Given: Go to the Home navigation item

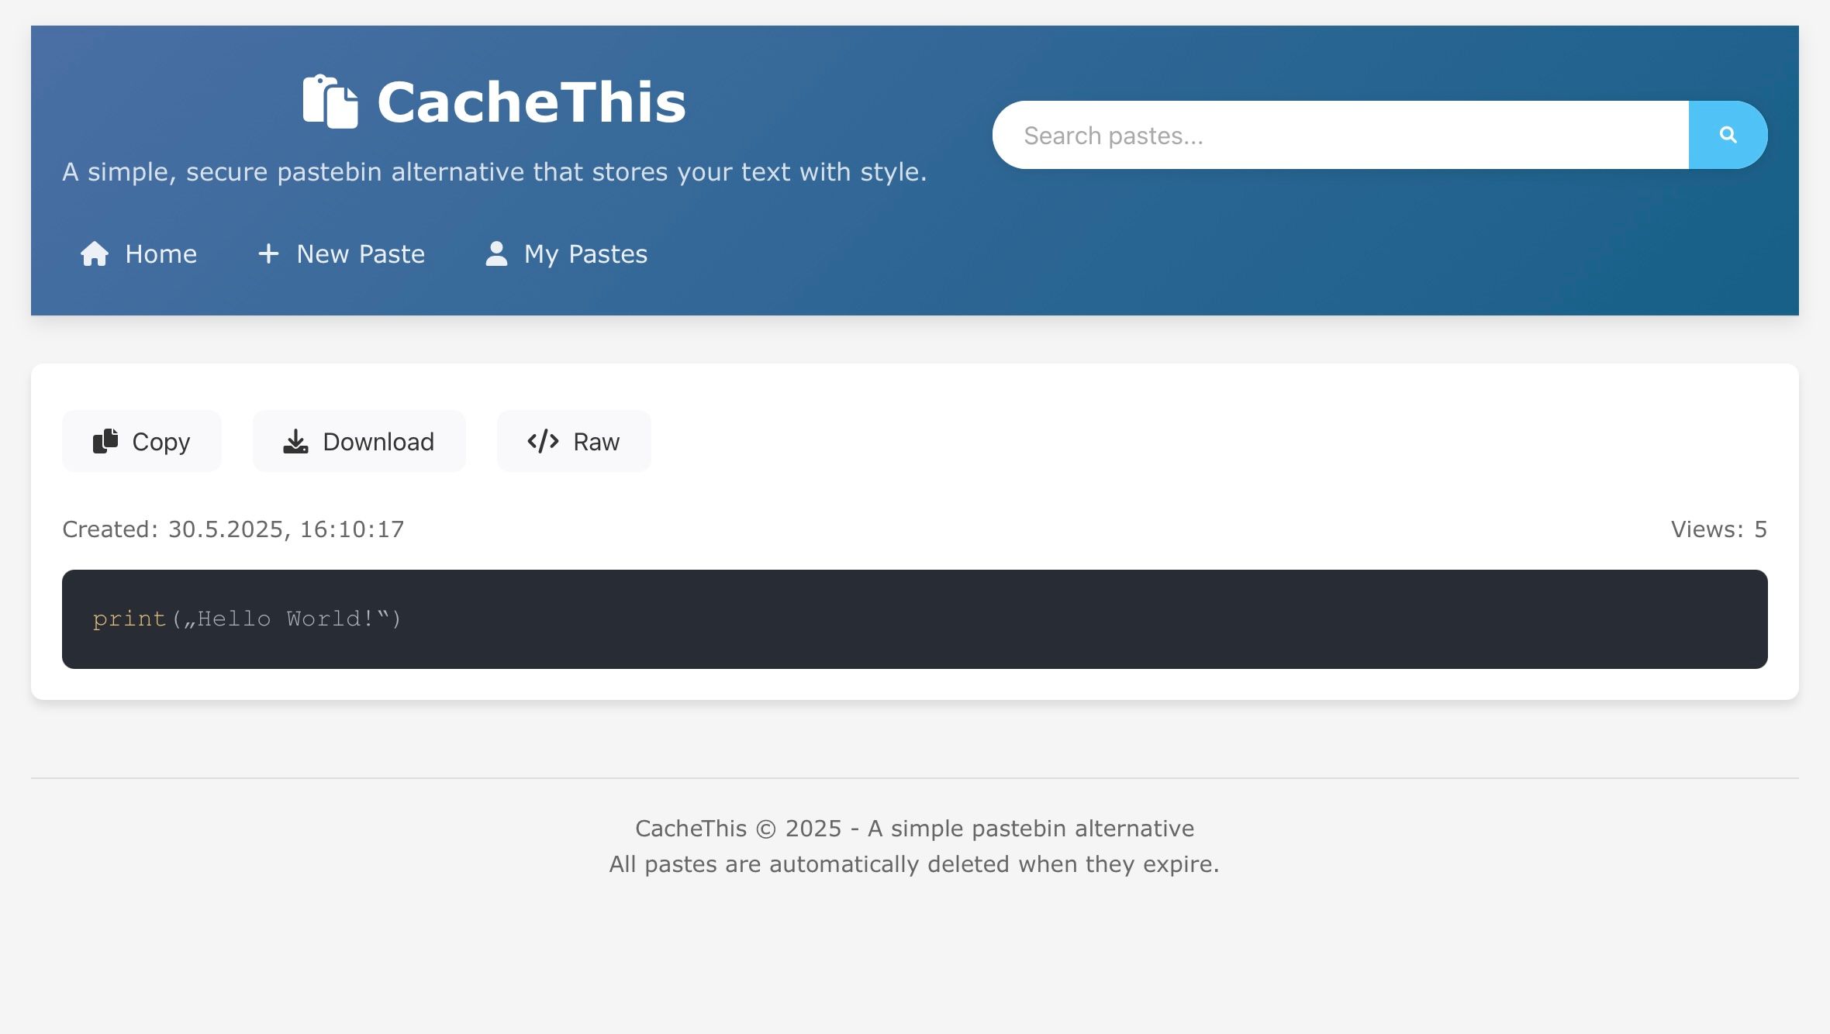Looking at the screenshot, I should click(139, 253).
